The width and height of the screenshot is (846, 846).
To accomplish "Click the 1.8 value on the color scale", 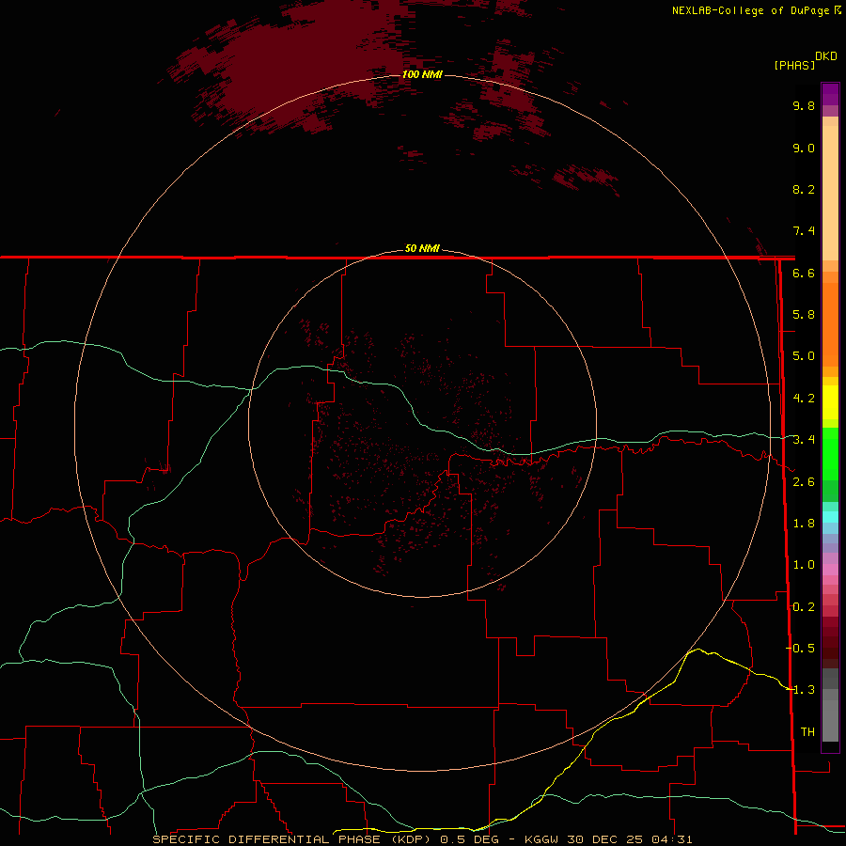I will coord(804,524).
